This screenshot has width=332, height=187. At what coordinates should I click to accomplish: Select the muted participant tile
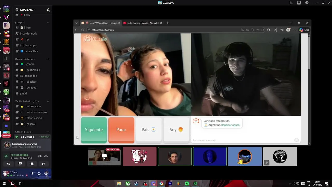pyautogui.click(x=280, y=156)
